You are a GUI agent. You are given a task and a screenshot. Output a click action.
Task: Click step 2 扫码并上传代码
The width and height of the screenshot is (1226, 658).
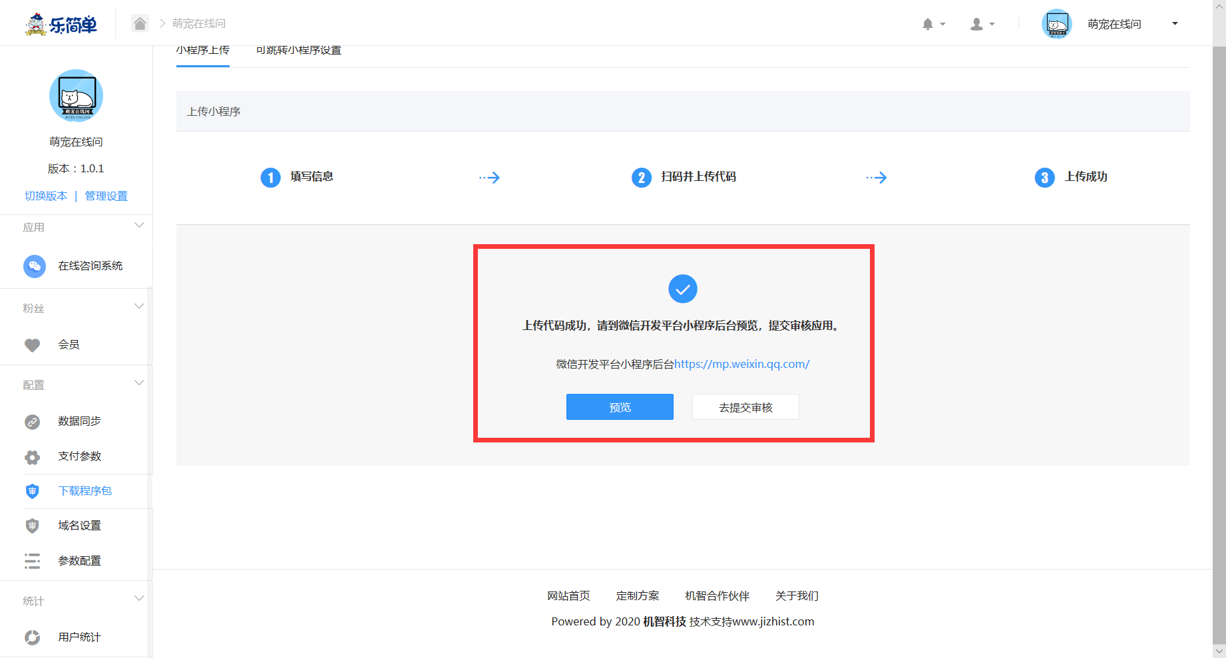684,177
